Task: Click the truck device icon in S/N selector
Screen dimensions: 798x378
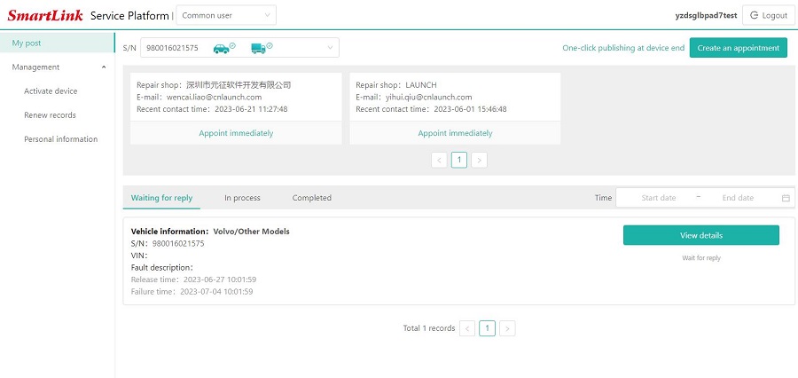Action: pos(259,48)
